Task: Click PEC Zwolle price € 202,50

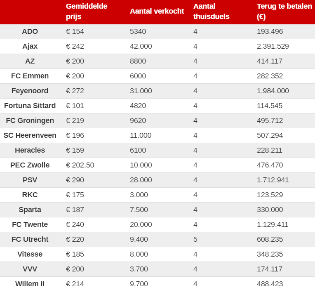Action: [x=80, y=165]
